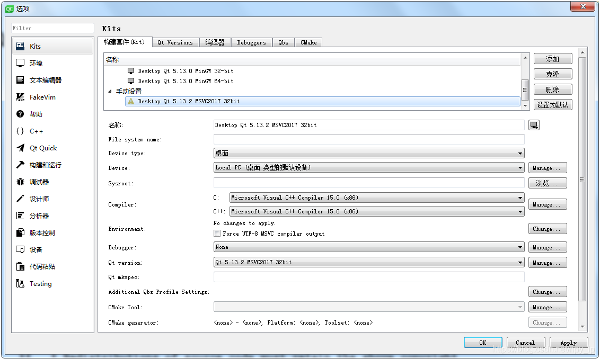Select Desktop Qt 5.13.0 MinGW 32-bit kit
The image size is (600, 359).
186,71
